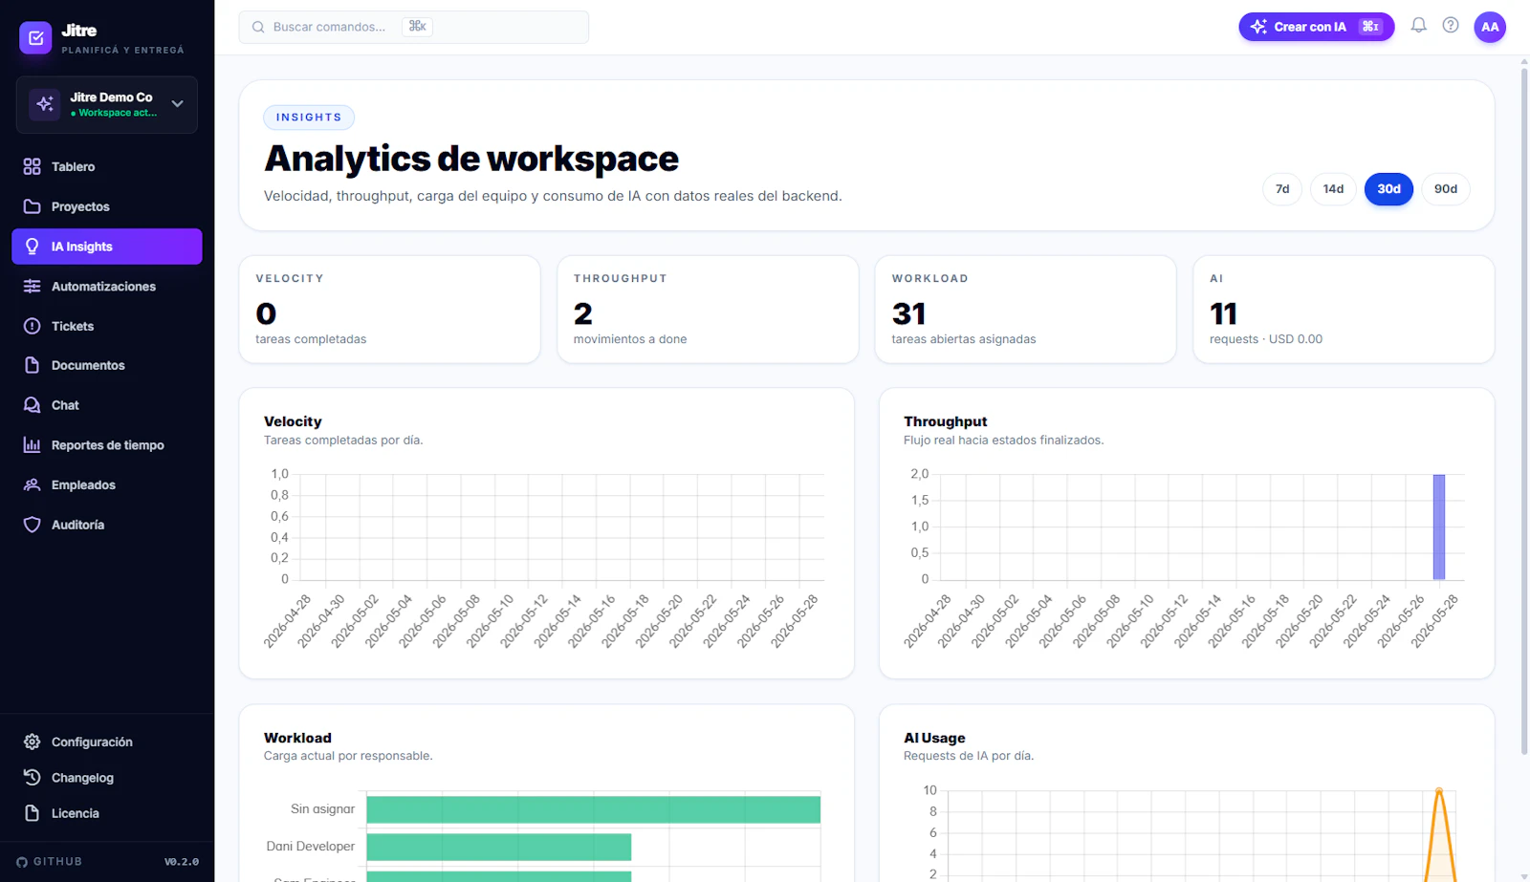Click the v0.2.0 version label

point(182,862)
